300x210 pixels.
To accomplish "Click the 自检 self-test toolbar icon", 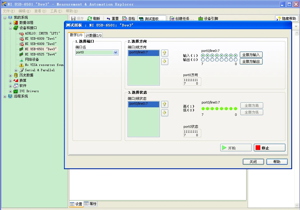I will (125, 19).
